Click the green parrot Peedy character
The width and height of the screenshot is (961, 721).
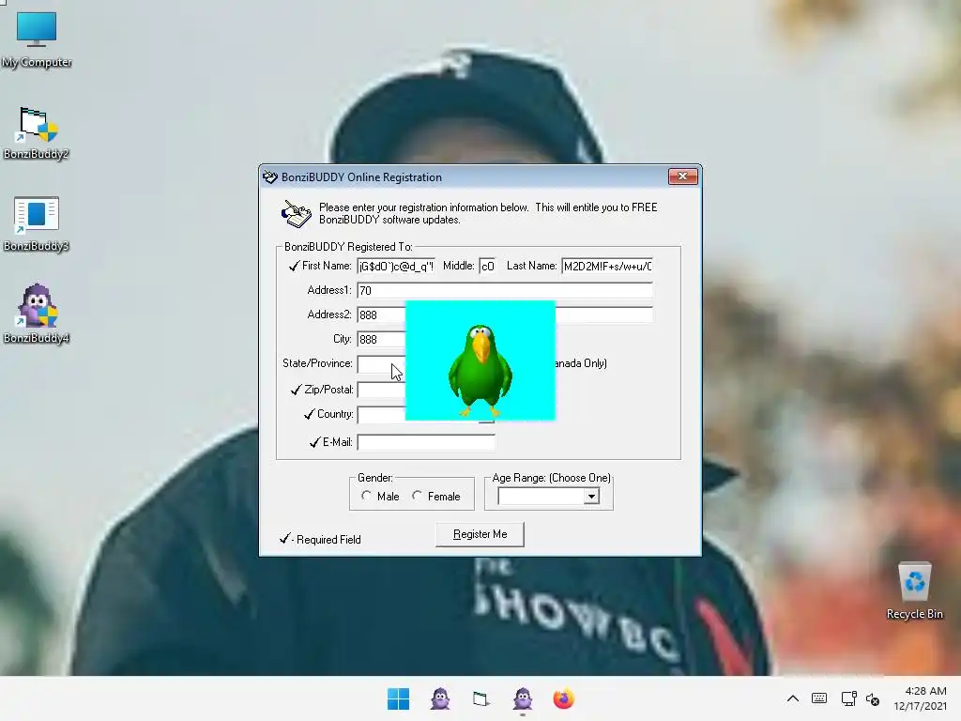pos(480,370)
